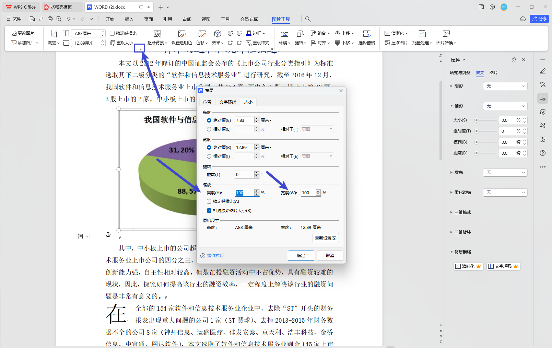
Task: Toggle Lock aspect ratio (锁定纵横比) checkbox in the ribbon
Action: point(112,33)
